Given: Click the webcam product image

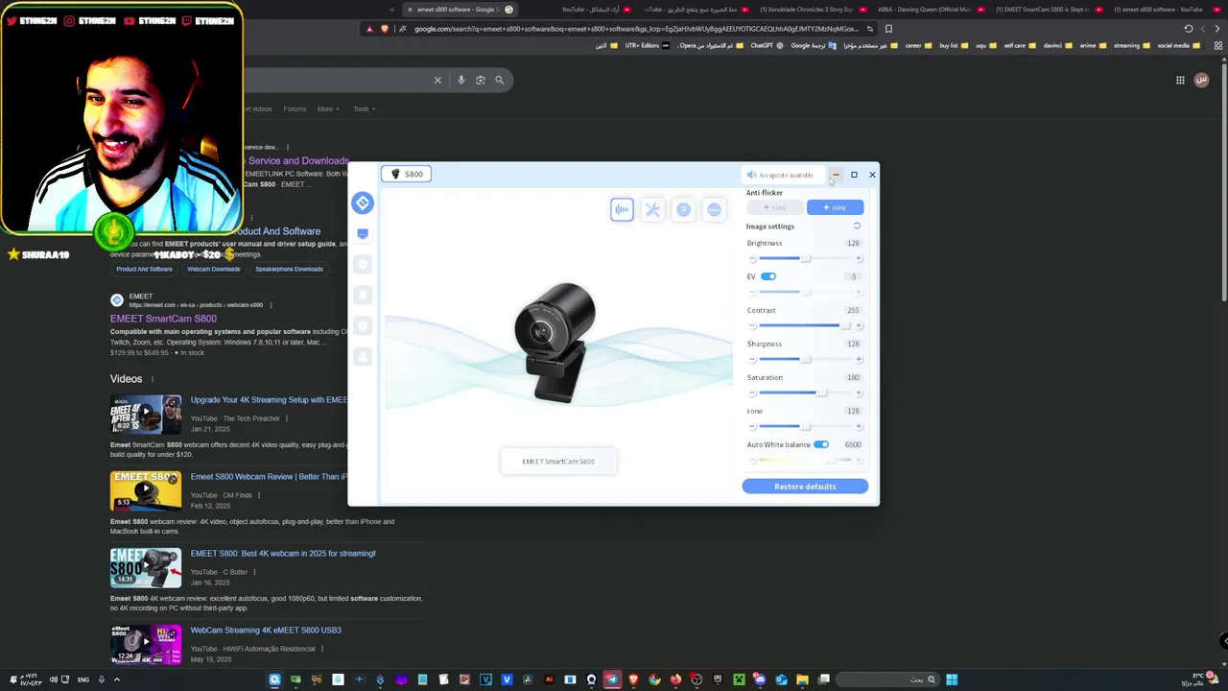Looking at the screenshot, I should [x=555, y=342].
